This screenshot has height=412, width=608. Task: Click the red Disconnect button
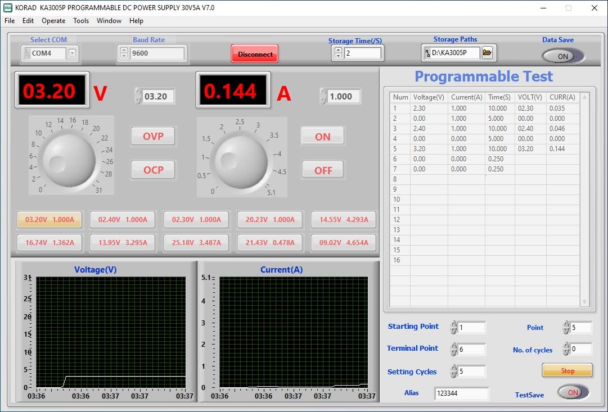(255, 54)
